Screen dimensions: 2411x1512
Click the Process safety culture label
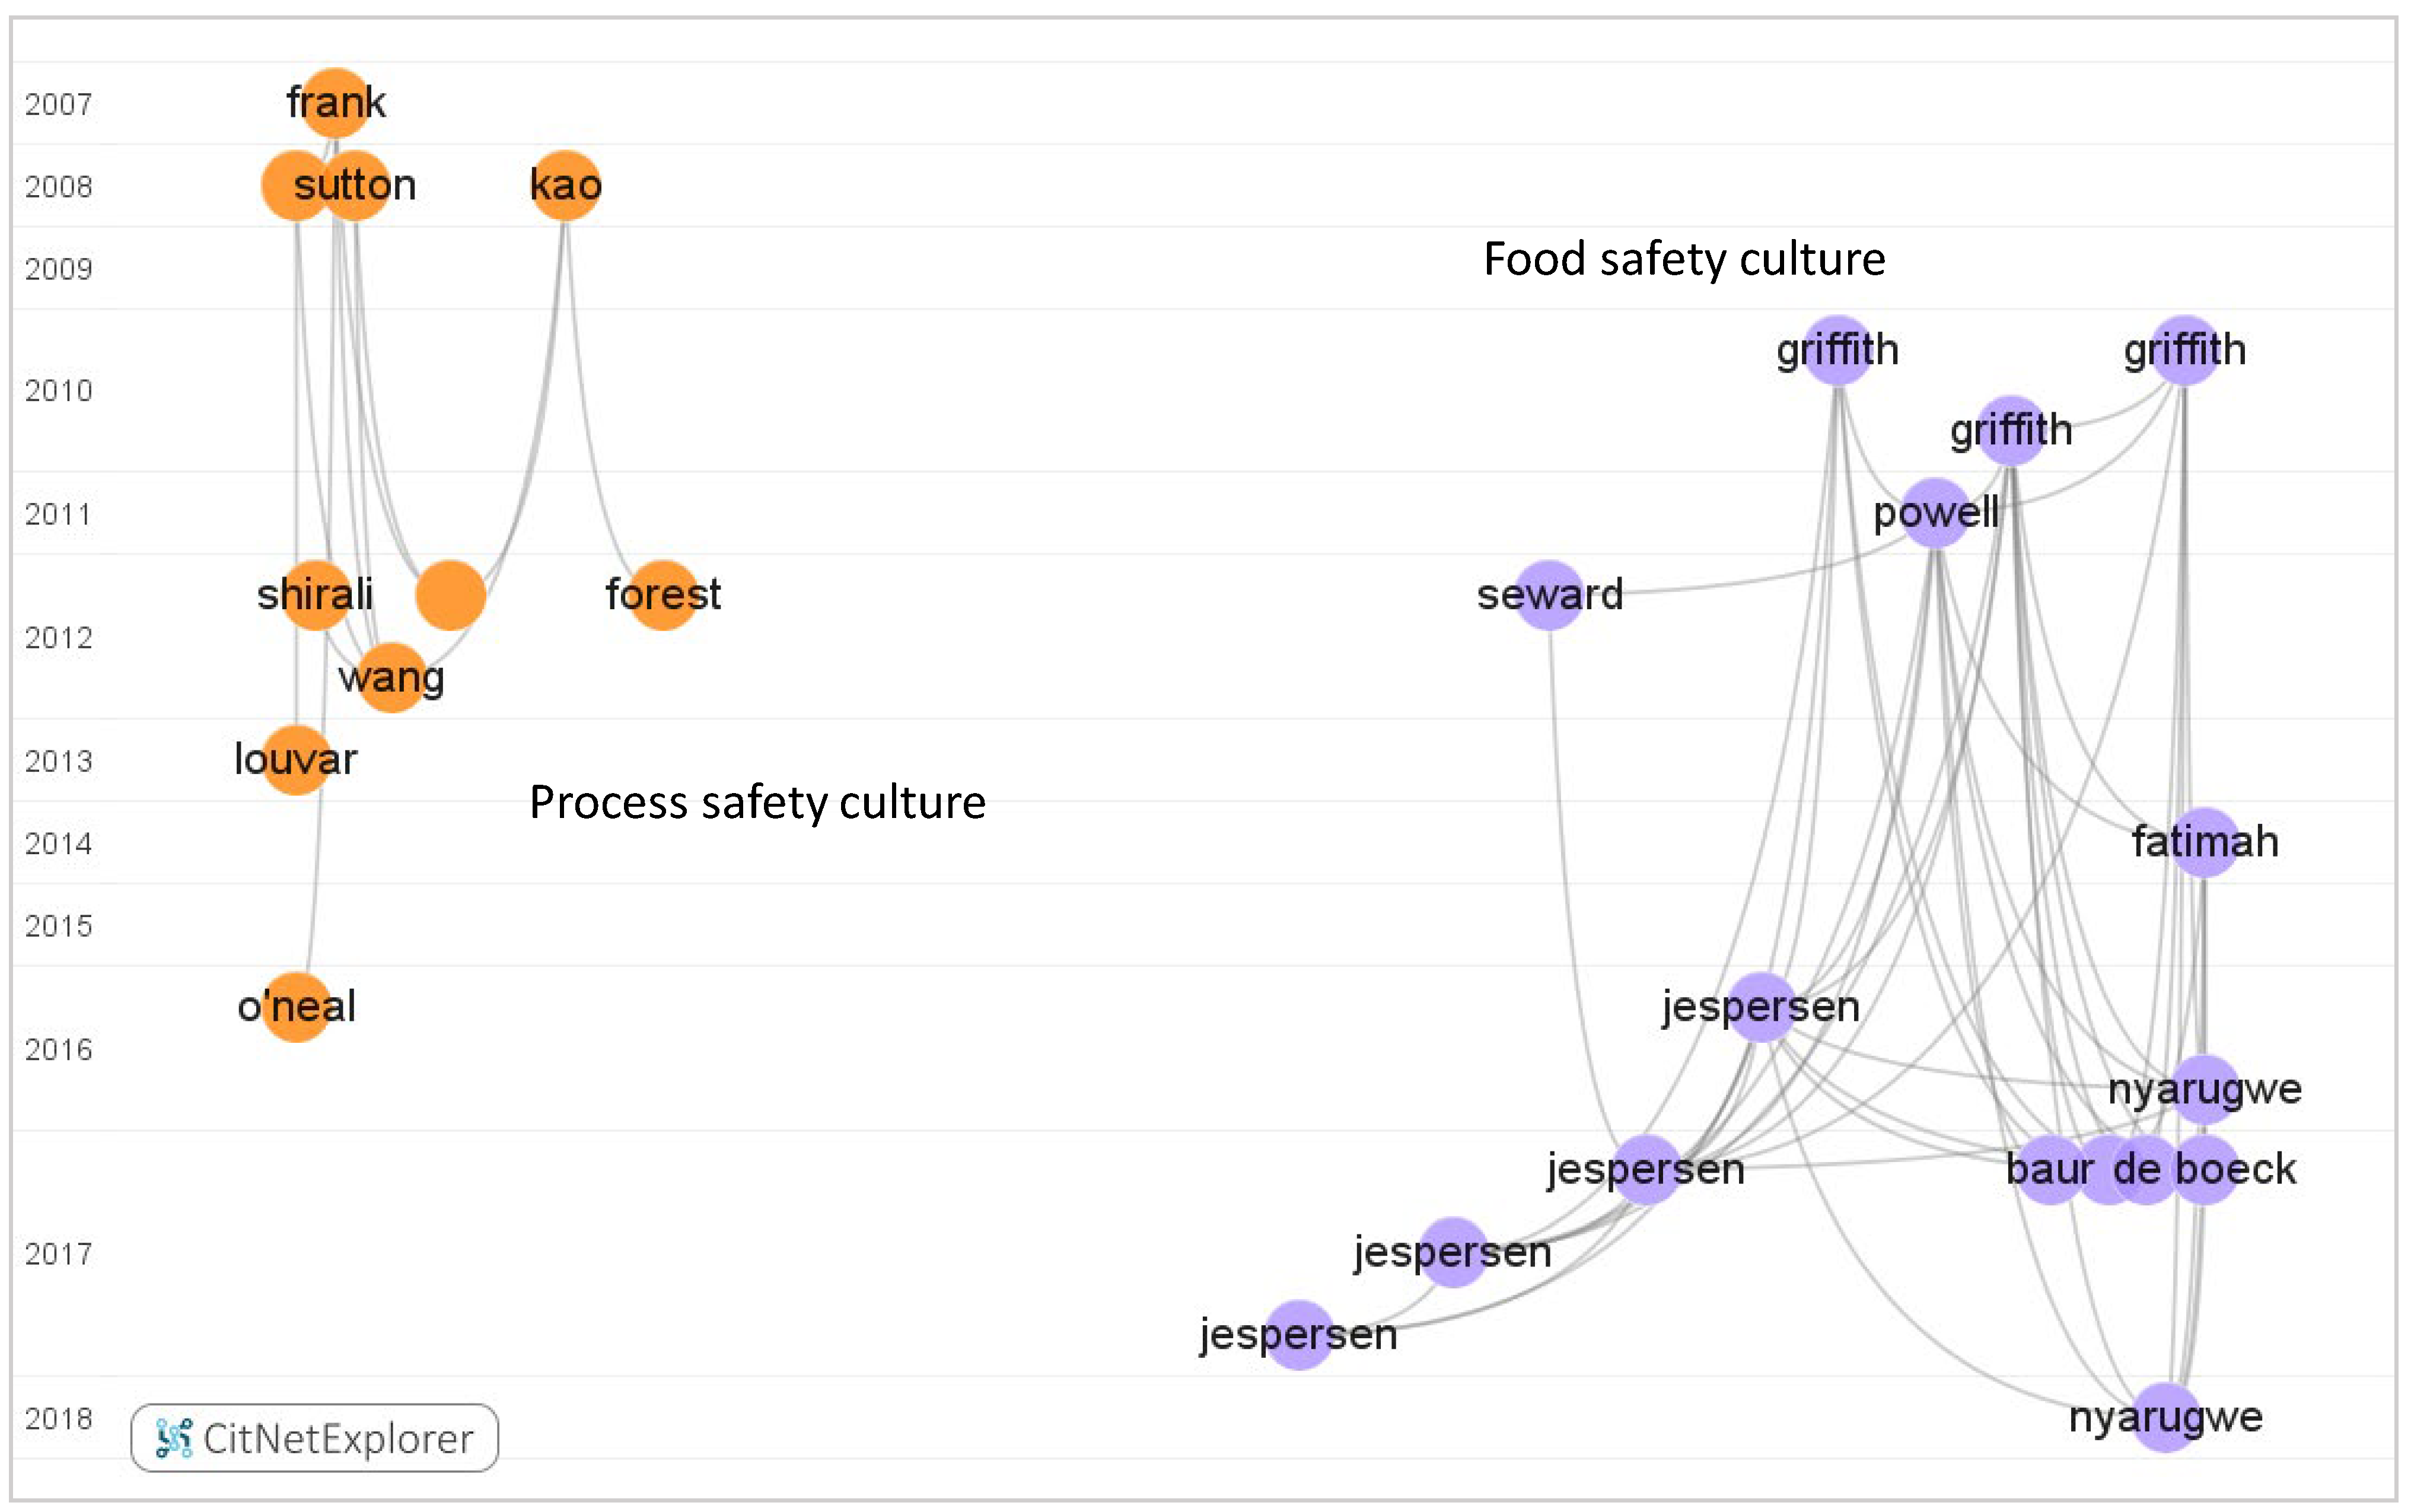[757, 802]
